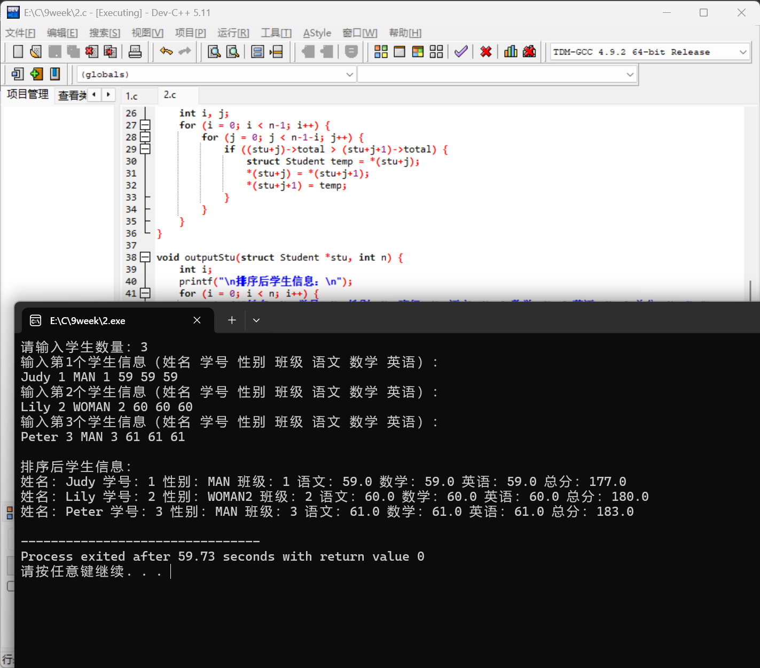Screen dimensions: 760x668
Task: Click the terminal icon on 2.exe tab
Action: point(36,320)
